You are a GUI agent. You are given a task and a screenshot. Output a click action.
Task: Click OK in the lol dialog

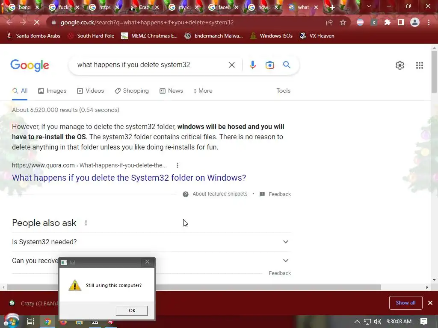132,310
